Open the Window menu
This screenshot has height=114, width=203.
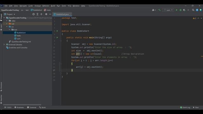coord(76,6)
